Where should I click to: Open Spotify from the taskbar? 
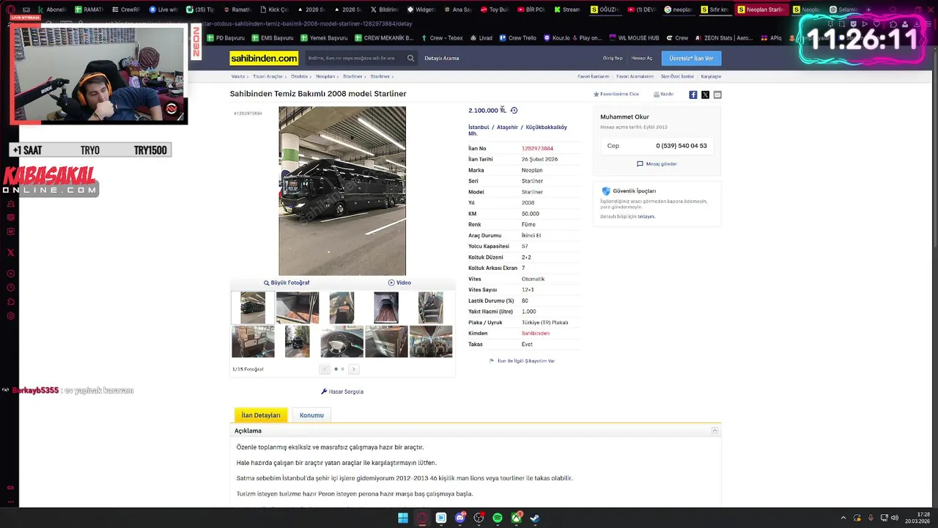498,518
